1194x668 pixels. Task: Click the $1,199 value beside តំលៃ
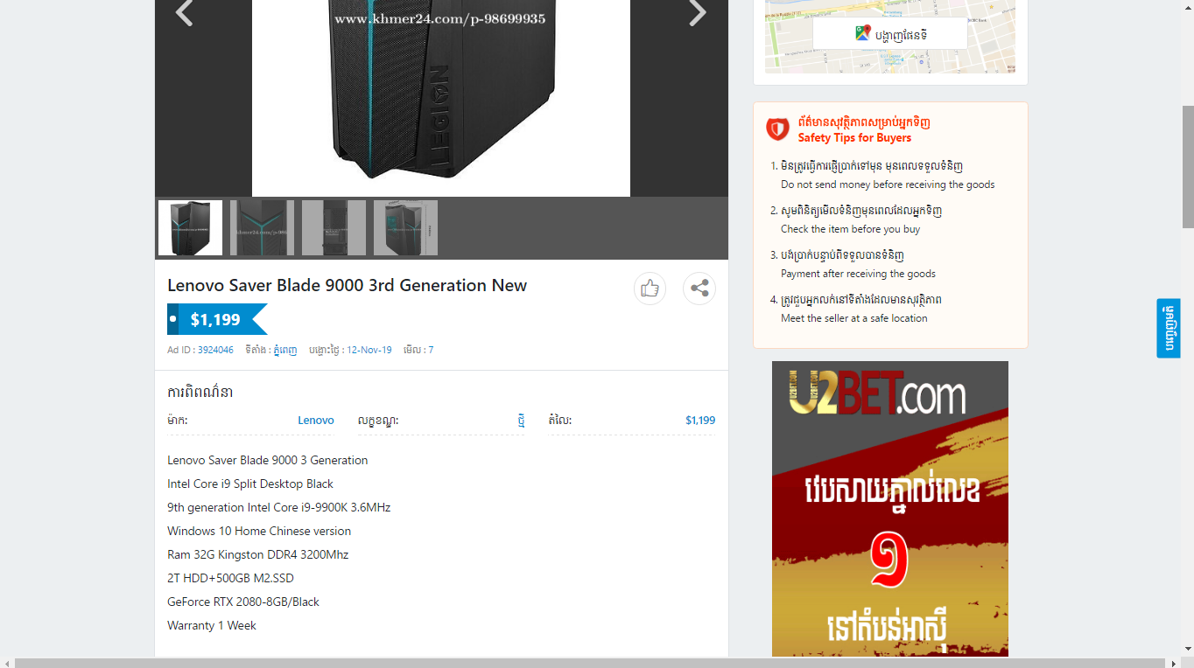point(700,421)
